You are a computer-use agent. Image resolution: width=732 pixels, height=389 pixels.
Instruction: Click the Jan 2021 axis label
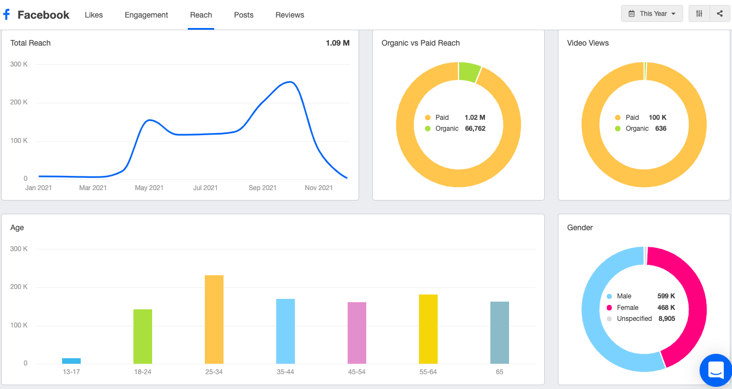38,188
